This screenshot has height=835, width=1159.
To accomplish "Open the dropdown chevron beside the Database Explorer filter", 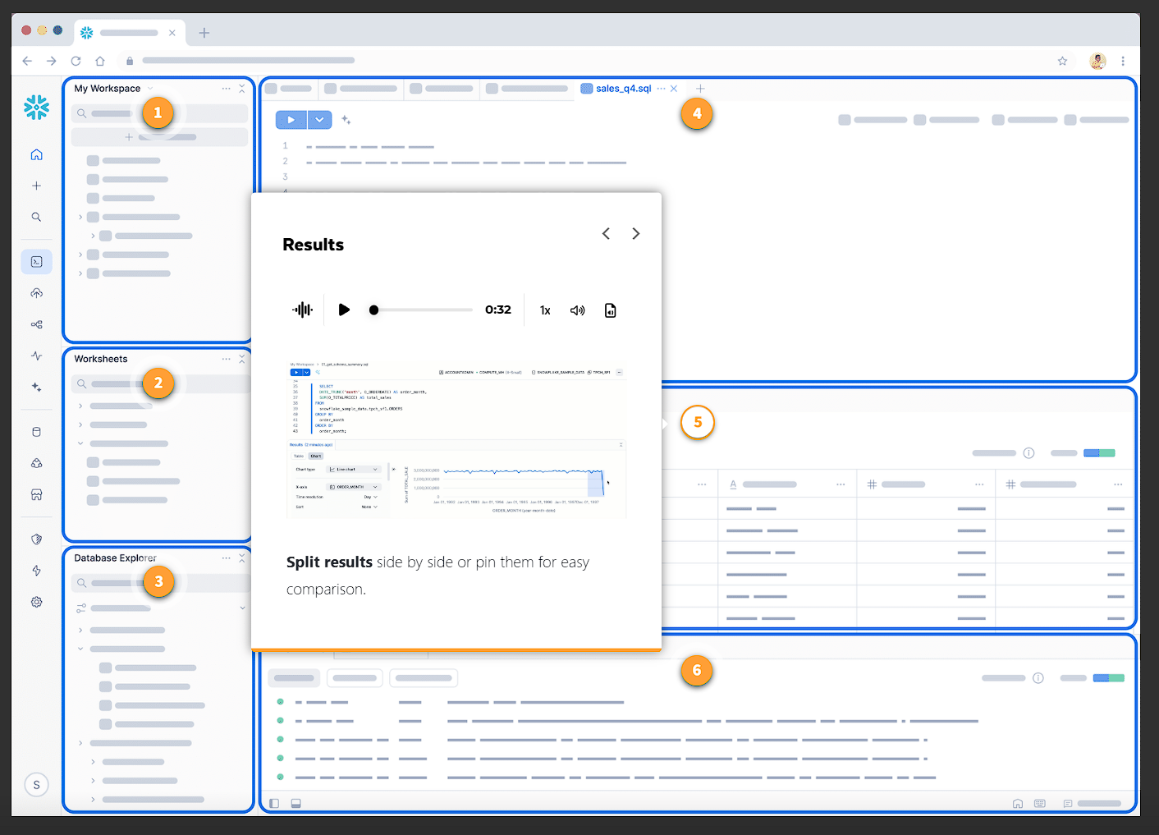I will pyautogui.click(x=242, y=608).
